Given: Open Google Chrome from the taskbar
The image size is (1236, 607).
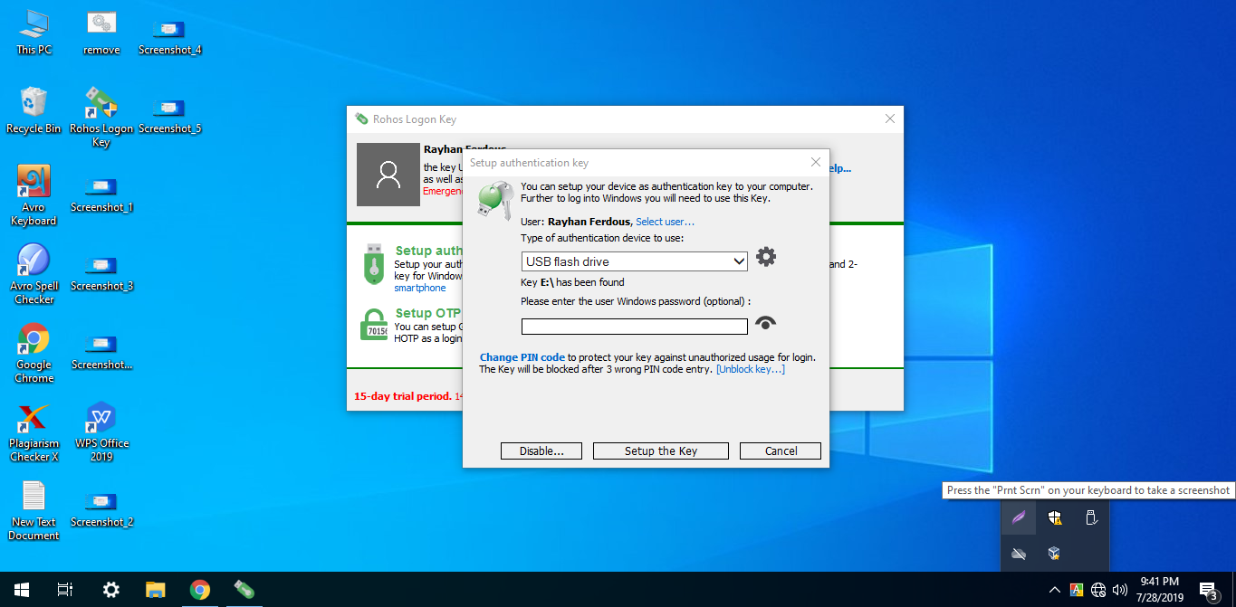Looking at the screenshot, I should 199,590.
